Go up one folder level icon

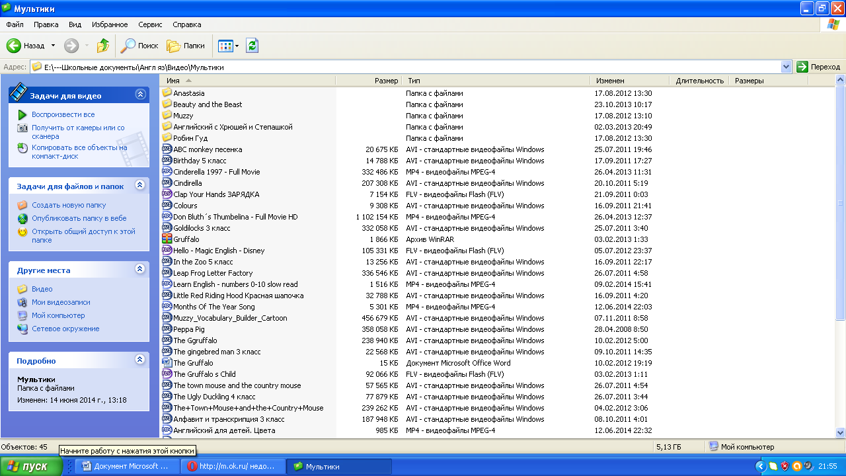103,46
